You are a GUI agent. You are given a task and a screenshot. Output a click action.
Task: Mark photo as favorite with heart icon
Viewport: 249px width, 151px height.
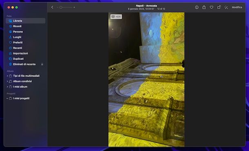pos(211,7)
